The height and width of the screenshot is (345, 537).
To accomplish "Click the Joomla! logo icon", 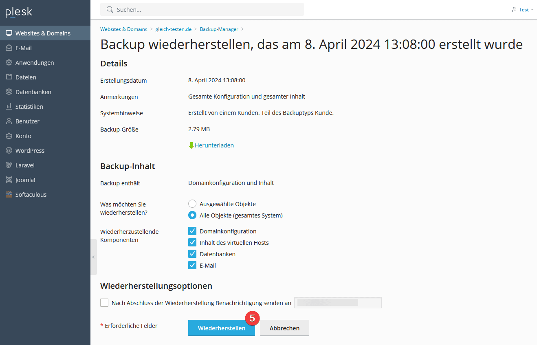I will [9, 180].
